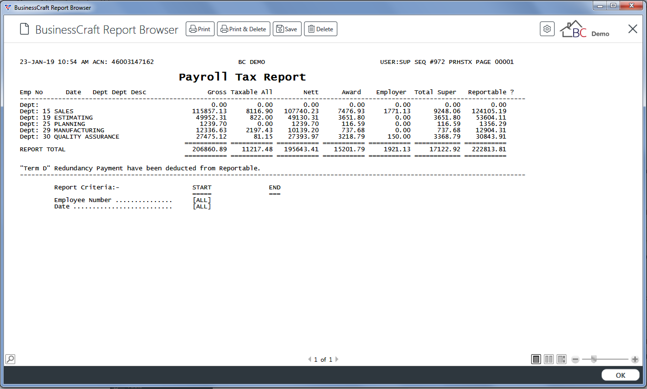Click the Reportable ? column header
This screenshot has height=389, width=647.
(x=491, y=92)
